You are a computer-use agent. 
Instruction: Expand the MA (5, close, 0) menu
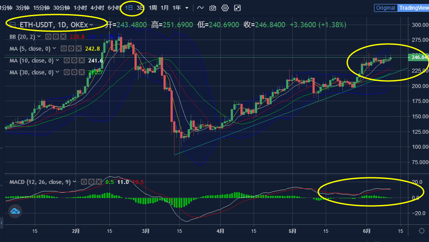(x=54, y=48)
